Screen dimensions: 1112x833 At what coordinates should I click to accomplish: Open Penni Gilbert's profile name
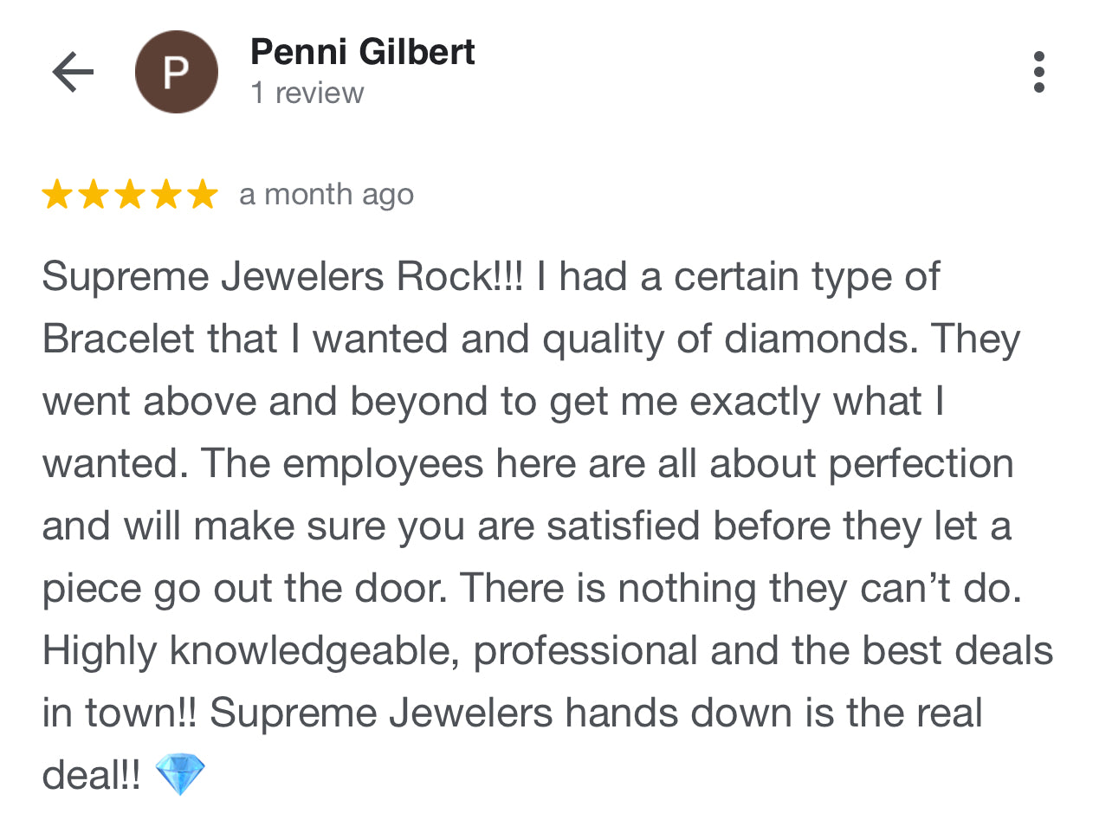tap(362, 52)
